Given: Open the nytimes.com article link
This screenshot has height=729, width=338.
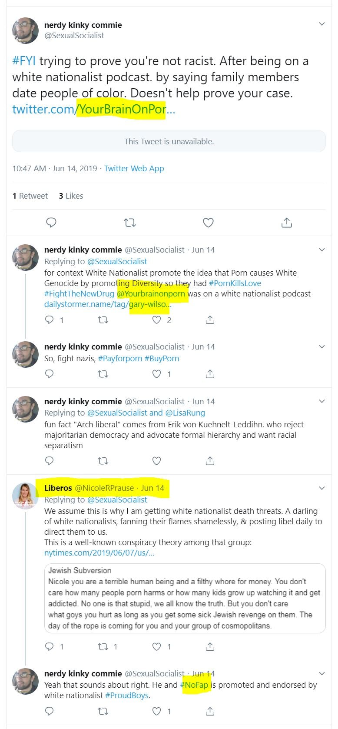Looking at the screenshot, I should [99, 553].
